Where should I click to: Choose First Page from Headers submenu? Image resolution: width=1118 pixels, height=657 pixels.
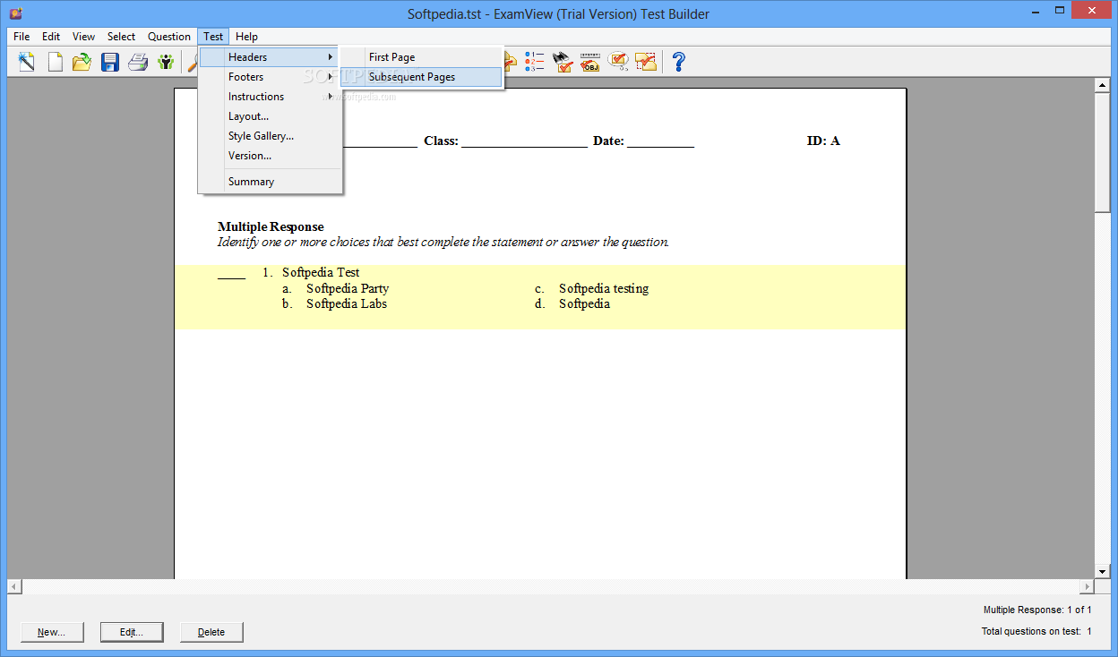421,57
